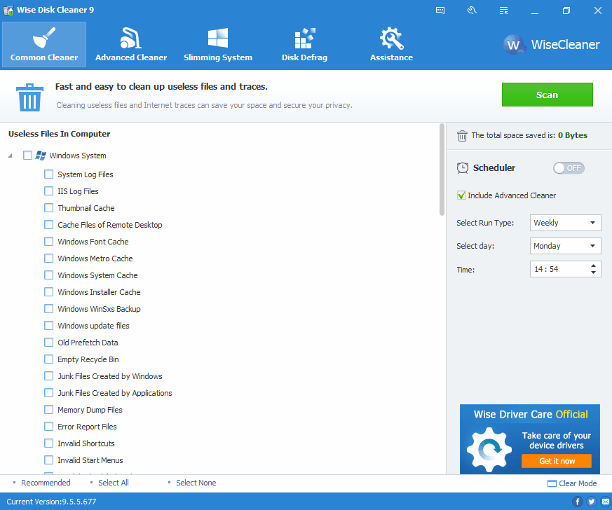Go to Disk Defrag tab

tap(304, 44)
